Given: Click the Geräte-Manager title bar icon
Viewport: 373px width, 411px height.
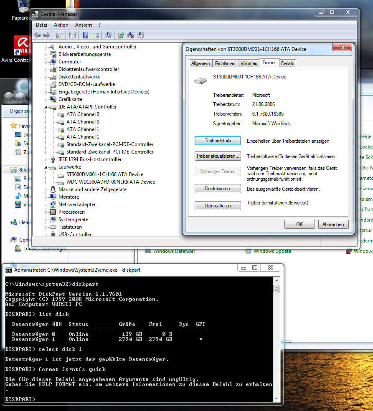Looking at the screenshot, I should [35, 14].
